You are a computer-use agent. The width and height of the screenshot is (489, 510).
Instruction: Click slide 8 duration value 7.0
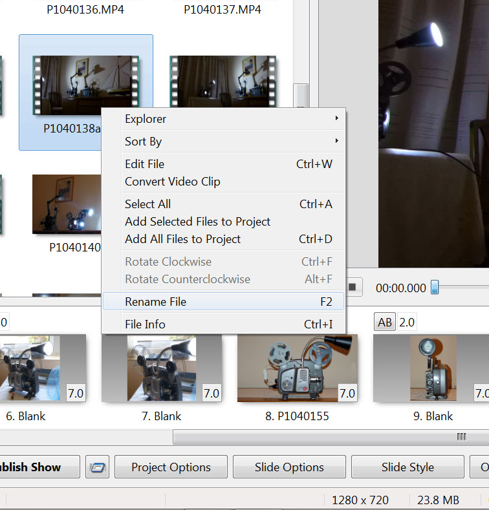tap(347, 393)
